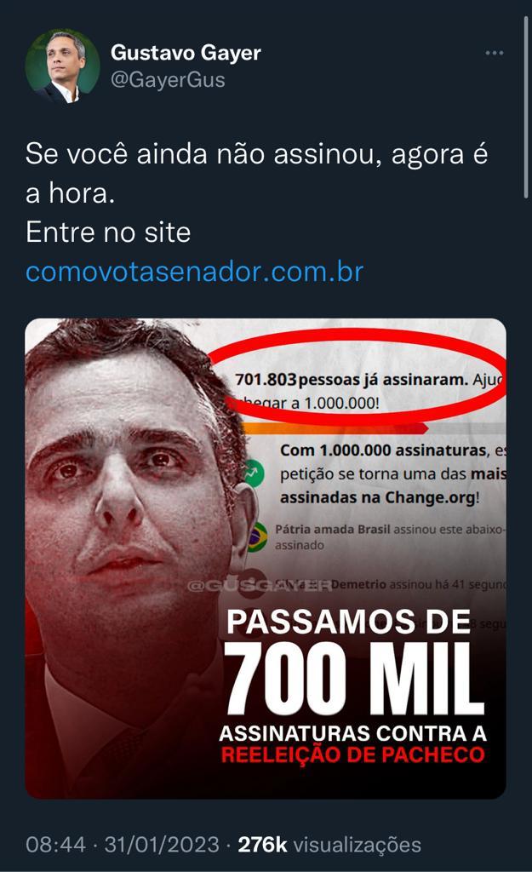532x872 pixels.
Task: Click the Pátria amada Brasil signer entry
Action: pyautogui.click(x=389, y=536)
